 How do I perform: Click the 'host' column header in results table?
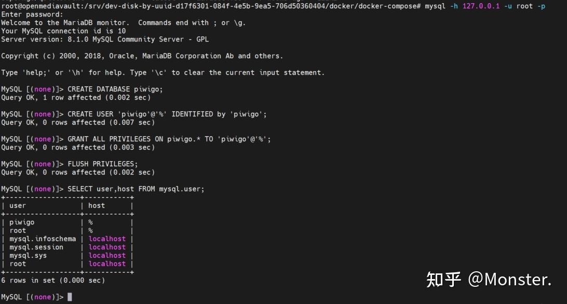coord(97,206)
